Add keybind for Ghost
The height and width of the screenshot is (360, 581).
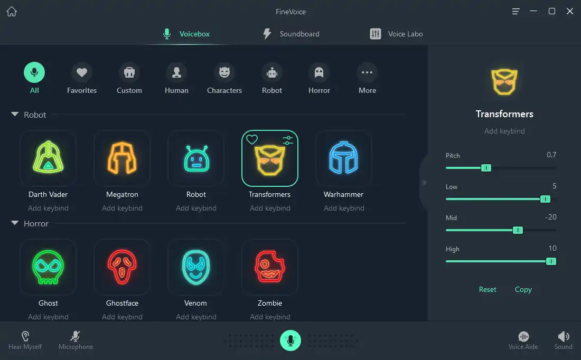(48, 317)
